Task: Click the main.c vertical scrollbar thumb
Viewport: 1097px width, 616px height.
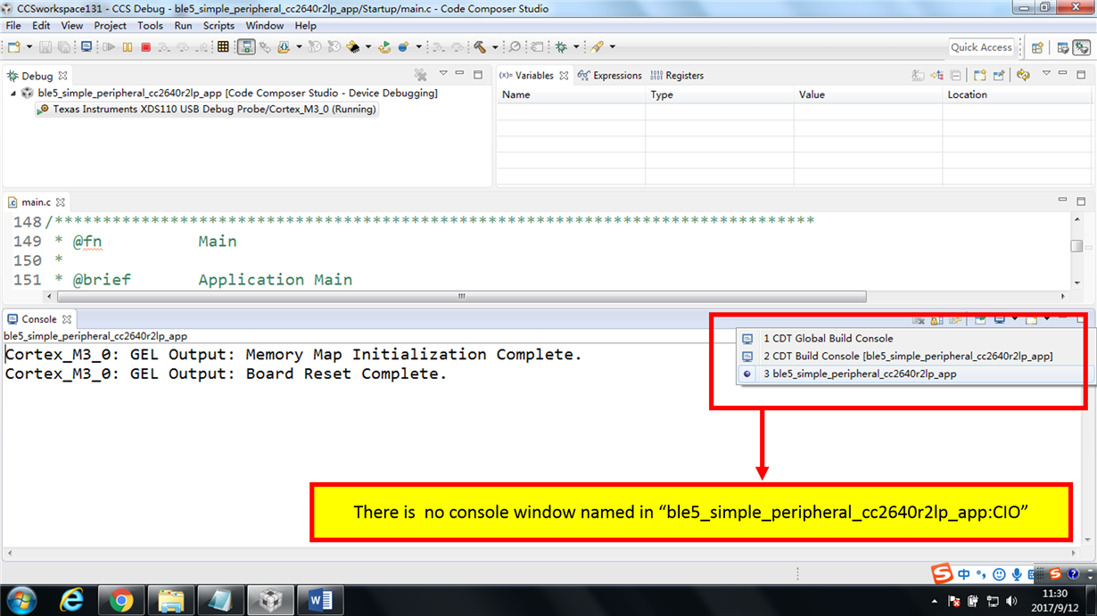Action: pyautogui.click(x=1077, y=246)
